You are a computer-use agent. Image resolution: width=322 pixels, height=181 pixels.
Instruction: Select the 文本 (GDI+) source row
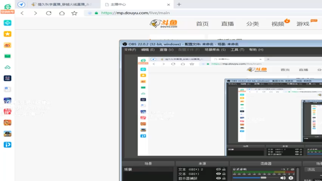(x=202, y=174)
